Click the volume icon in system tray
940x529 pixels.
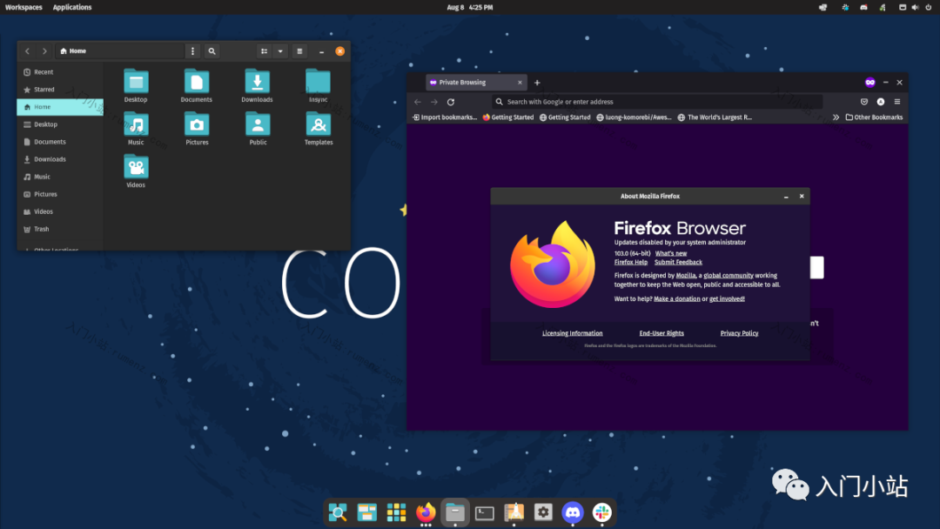(915, 7)
